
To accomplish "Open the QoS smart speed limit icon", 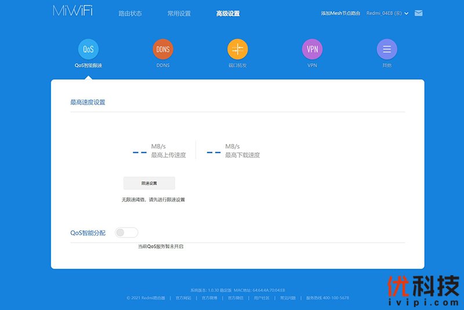I will pos(88,49).
